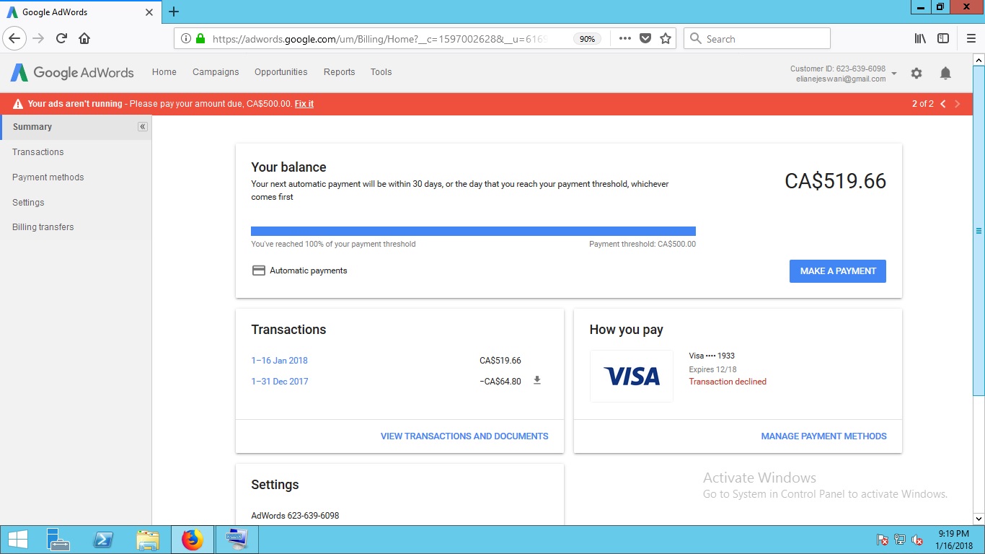The height and width of the screenshot is (554, 985).
Task: Open the Windows Start menu
Action: [x=17, y=540]
